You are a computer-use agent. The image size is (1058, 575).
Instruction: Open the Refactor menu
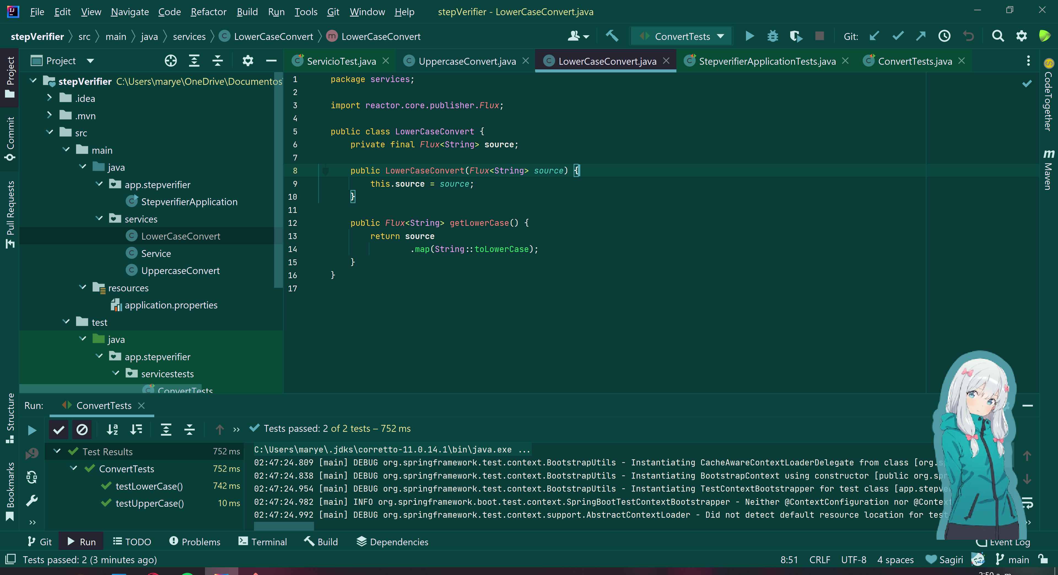[208, 12]
